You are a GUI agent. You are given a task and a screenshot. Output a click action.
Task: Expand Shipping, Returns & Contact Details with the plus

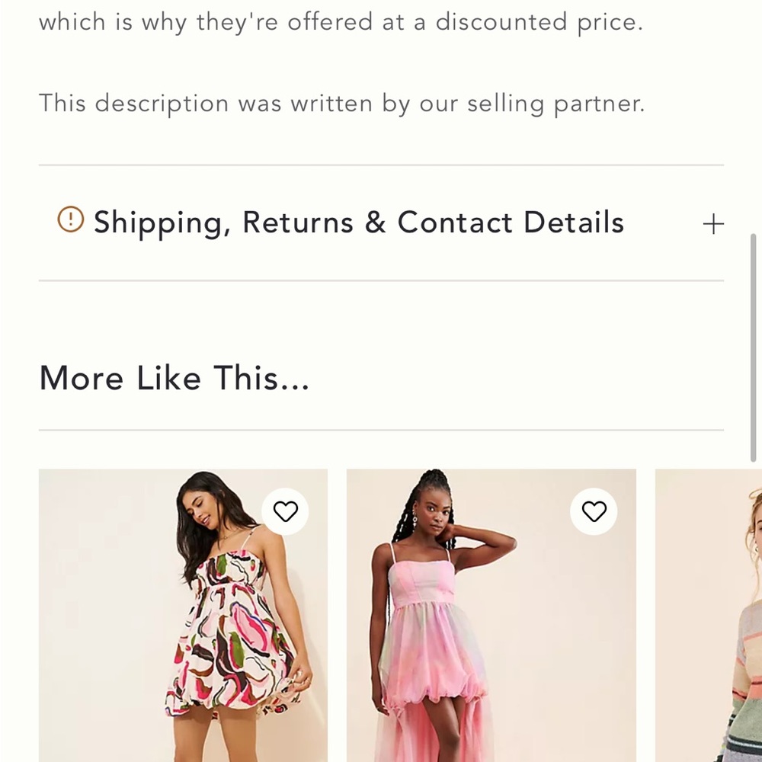click(713, 223)
